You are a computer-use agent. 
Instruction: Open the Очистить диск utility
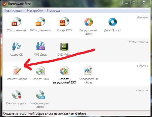[16, 95]
